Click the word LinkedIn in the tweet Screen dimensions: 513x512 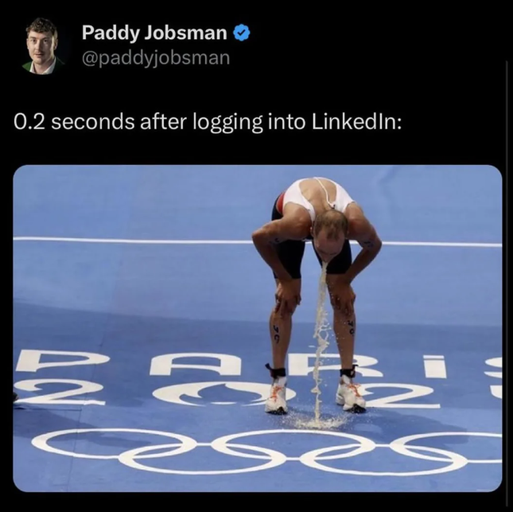point(356,122)
